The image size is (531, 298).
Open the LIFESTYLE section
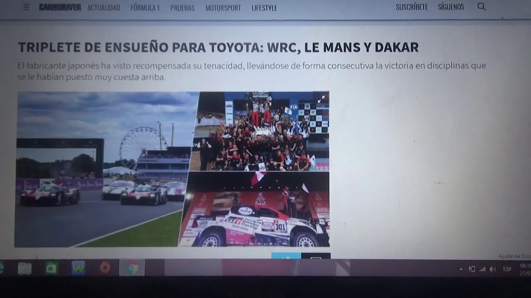pyautogui.click(x=264, y=7)
